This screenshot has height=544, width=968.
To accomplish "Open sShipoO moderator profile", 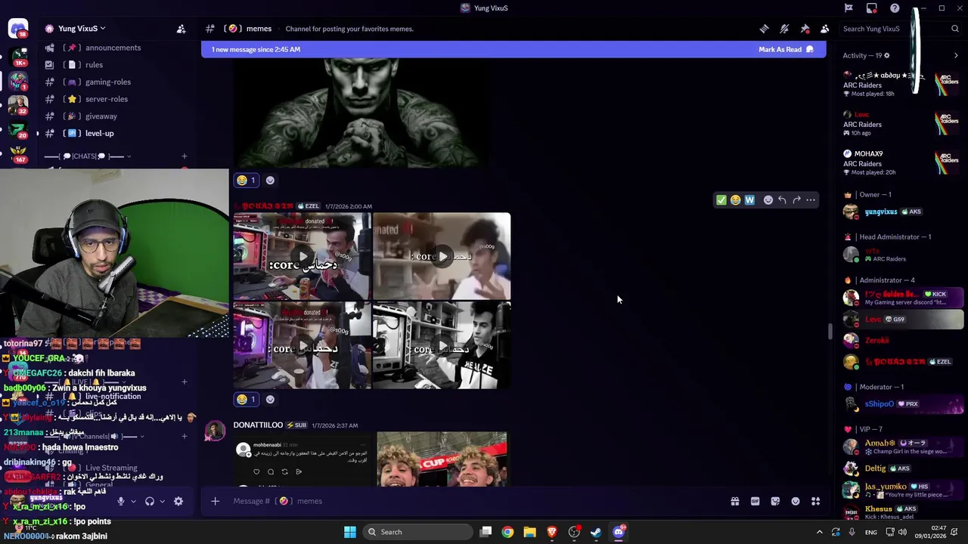I will (902, 404).
